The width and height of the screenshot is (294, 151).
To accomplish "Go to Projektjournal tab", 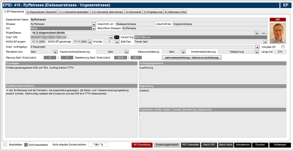I will click(x=153, y=12).
